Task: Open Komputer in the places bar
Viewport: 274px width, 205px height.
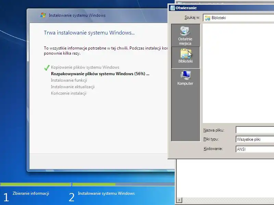Action: pyautogui.click(x=185, y=78)
